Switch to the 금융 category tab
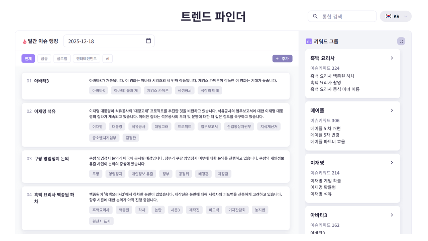The height and width of the screenshot is (241, 428). pos(44,59)
